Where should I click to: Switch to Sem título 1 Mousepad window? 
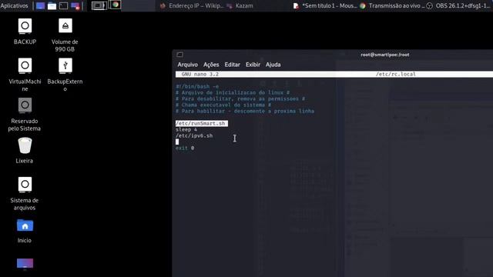pos(325,5)
